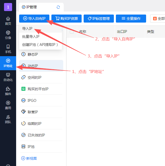Toggle select-all checkbox in table header
The image size is (165, 166).
point(72,32)
